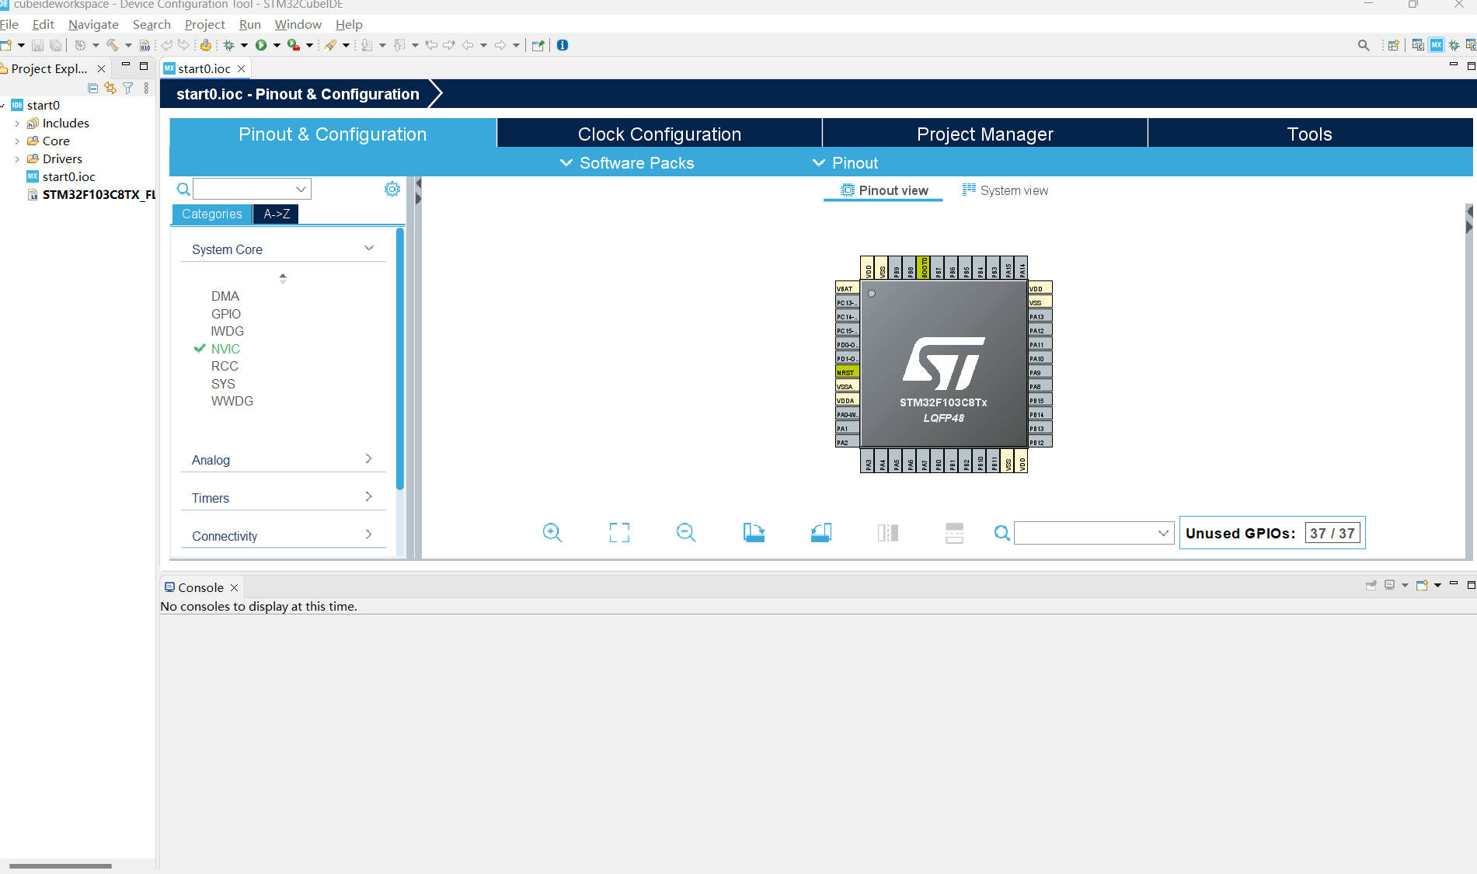Select SYS in System Core list
The image size is (1477, 874).
click(x=223, y=384)
